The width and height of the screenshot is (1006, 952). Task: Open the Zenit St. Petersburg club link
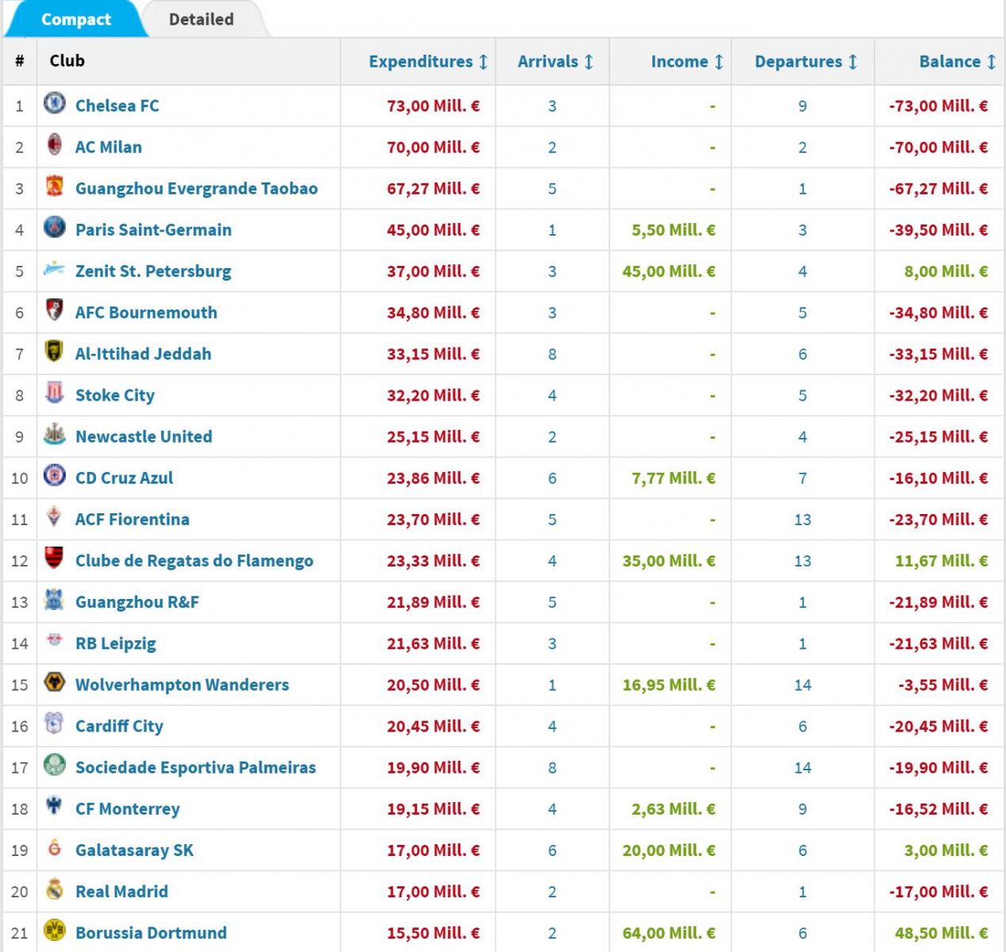[153, 271]
